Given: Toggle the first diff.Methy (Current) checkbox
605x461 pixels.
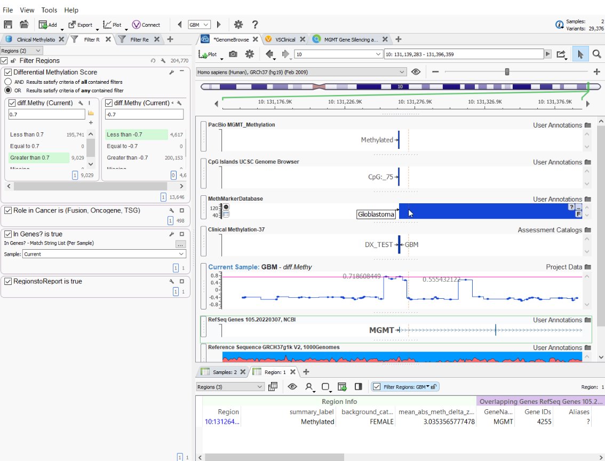Looking at the screenshot, I should 12,103.
